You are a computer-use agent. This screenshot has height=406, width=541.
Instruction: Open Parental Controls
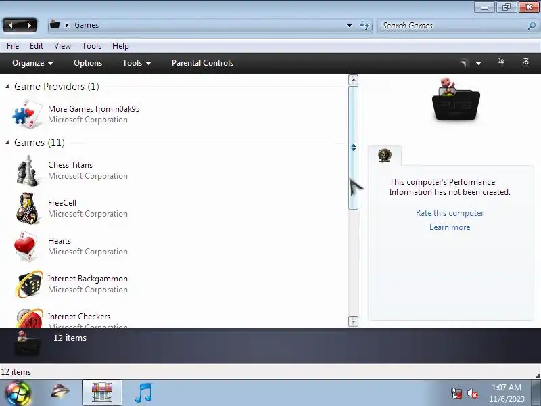(x=202, y=63)
